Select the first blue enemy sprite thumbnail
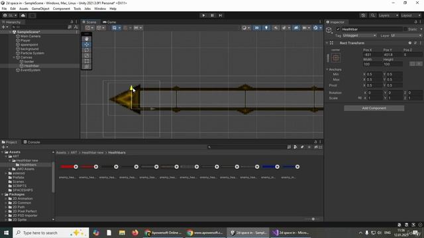This screenshot has width=424, height=238. tap(270, 167)
